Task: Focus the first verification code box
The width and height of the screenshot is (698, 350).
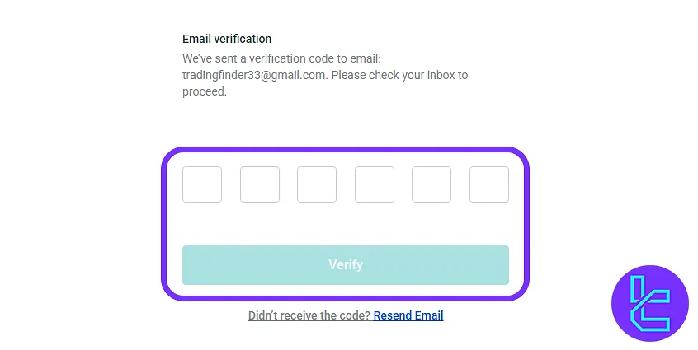Action: click(x=202, y=184)
